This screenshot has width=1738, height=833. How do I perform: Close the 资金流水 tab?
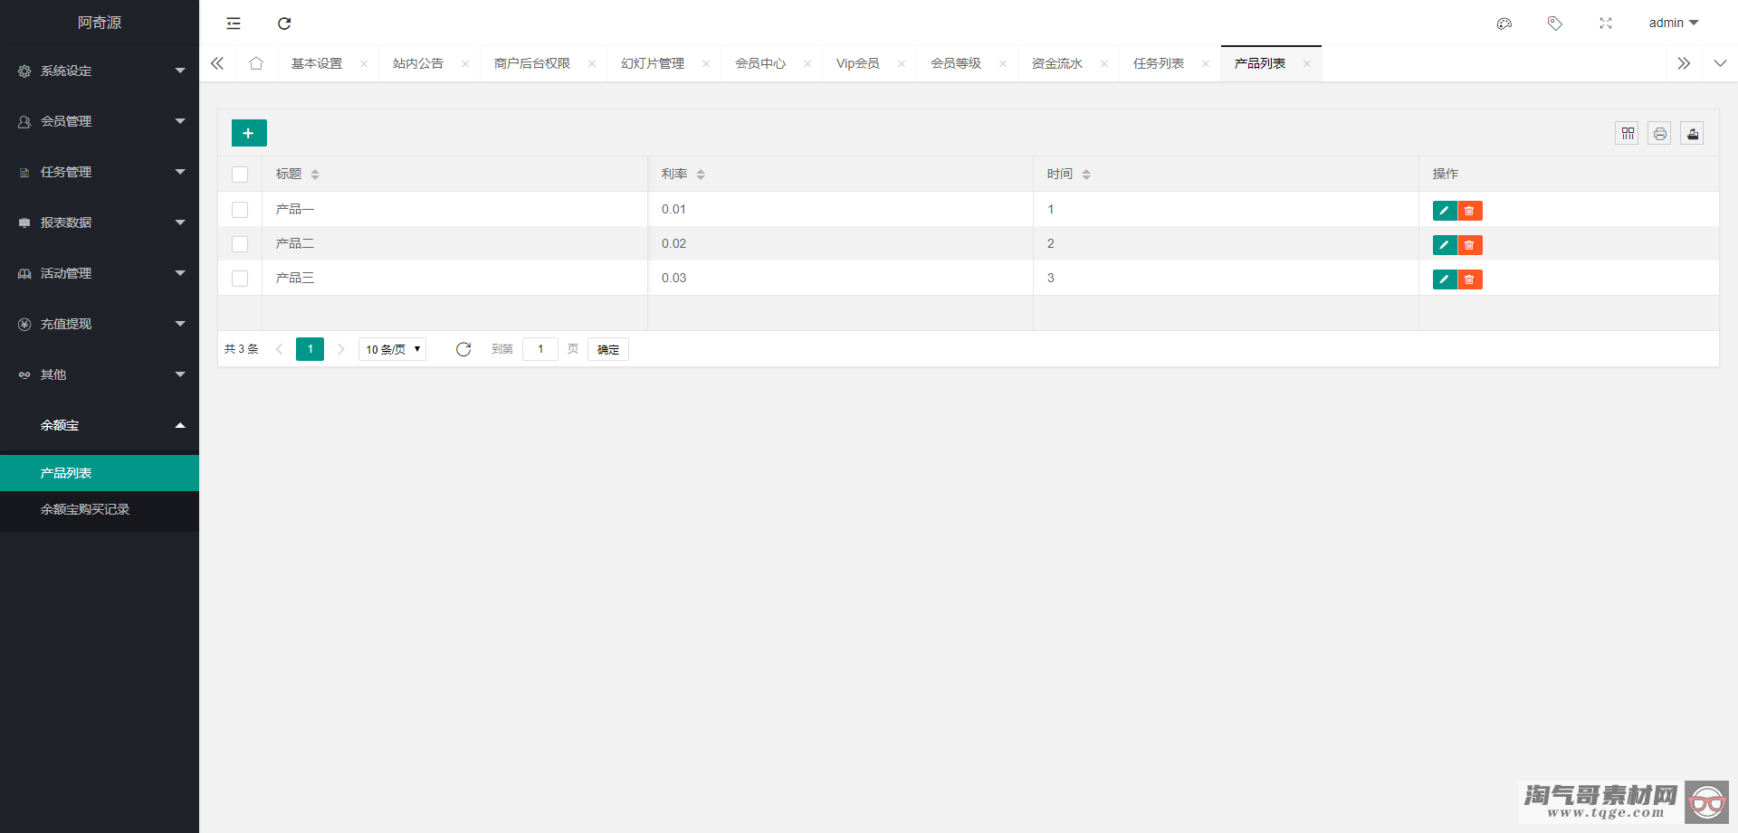point(1104,63)
